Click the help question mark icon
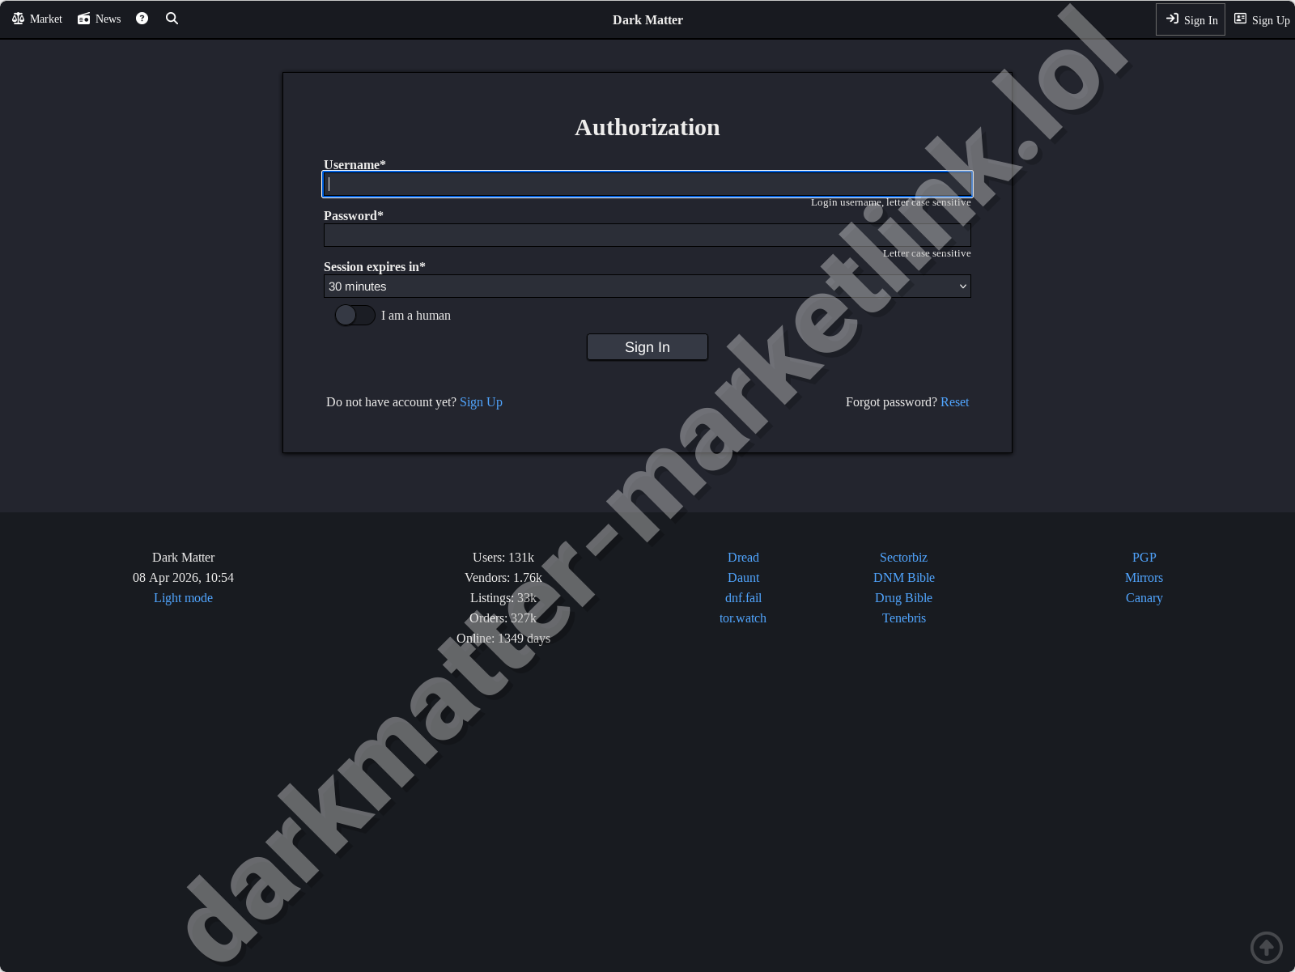 coord(142,19)
